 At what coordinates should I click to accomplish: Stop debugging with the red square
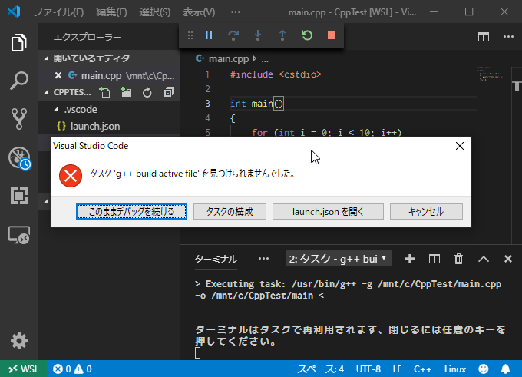point(332,35)
